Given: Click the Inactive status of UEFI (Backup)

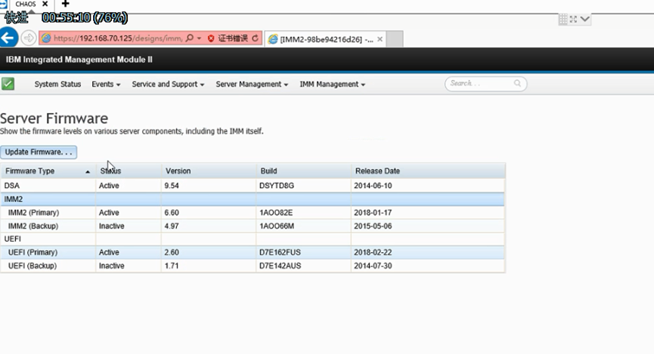Looking at the screenshot, I should pos(111,266).
